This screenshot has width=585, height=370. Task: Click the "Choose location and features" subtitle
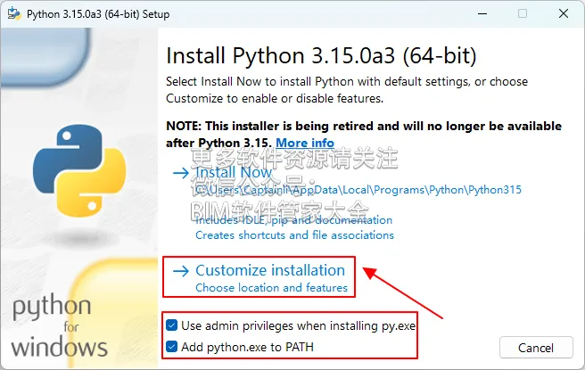point(271,288)
